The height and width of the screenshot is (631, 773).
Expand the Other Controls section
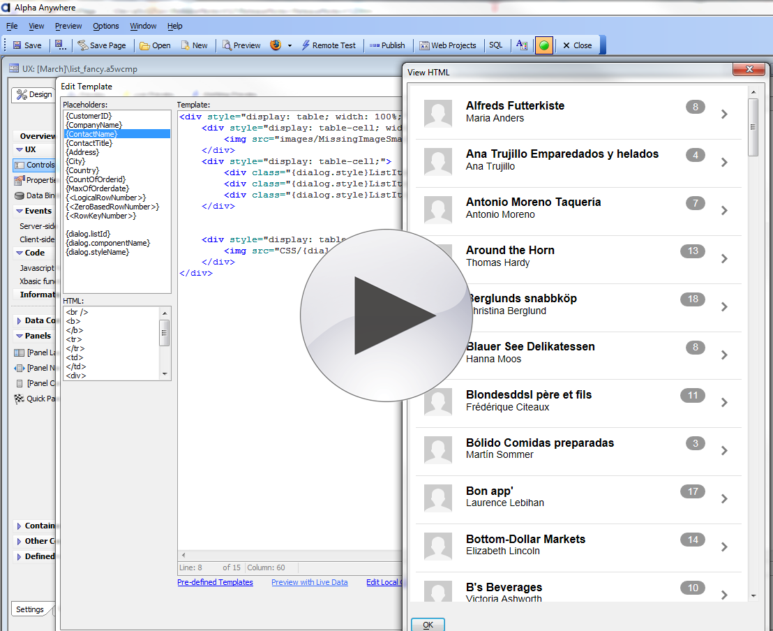click(x=20, y=541)
